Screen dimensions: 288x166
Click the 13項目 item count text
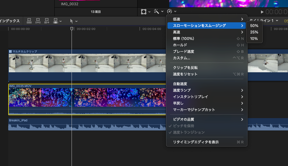point(96,12)
